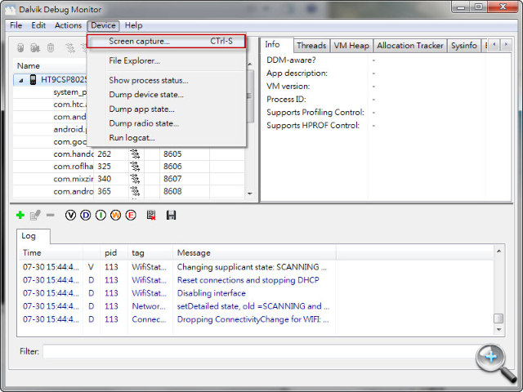Click the Edit filter icon
The height and width of the screenshot is (392, 523).
point(35,215)
